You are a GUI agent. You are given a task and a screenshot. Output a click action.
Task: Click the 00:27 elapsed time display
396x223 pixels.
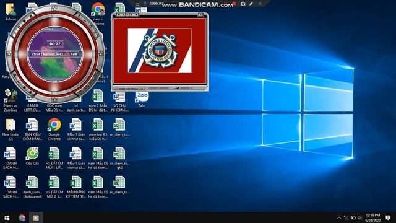point(55,44)
